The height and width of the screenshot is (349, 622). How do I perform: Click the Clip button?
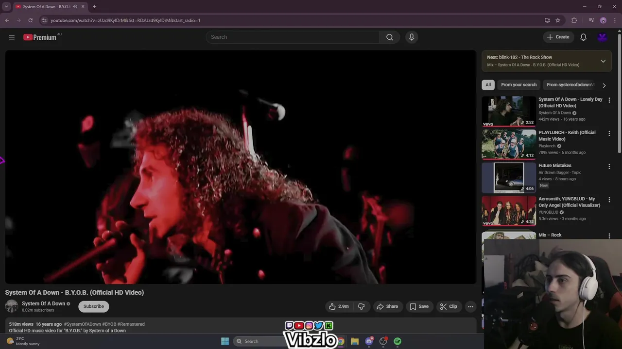tap(449, 306)
